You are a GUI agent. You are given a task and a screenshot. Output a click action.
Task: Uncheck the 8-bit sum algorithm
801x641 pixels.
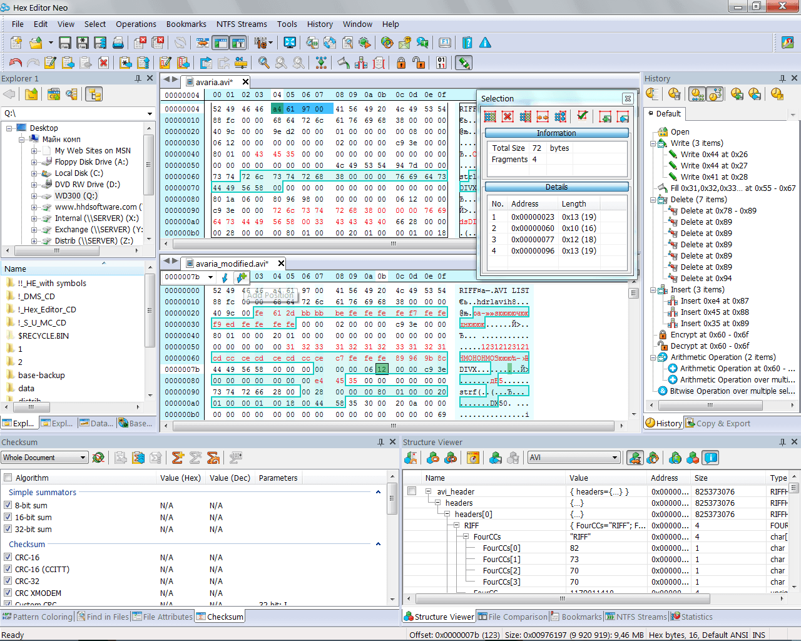(x=8, y=505)
